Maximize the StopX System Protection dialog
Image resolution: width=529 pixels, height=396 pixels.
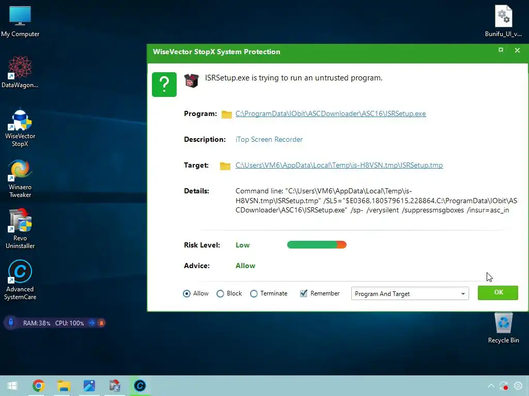pyautogui.click(x=501, y=50)
